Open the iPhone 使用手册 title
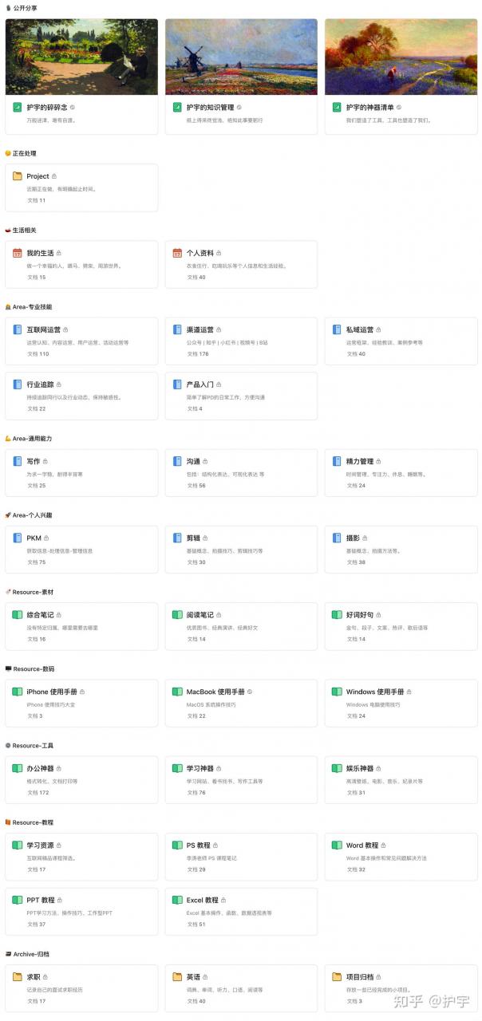 point(52,692)
